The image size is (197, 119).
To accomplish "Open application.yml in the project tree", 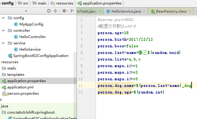I will 20,87.
